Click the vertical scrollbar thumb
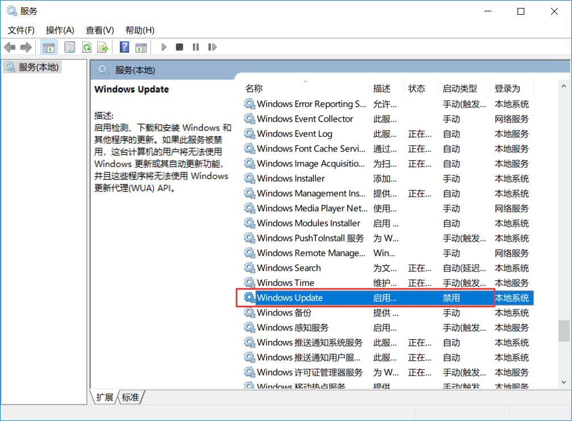Image resolution: width=572 pixels, height=421 pixels. pos(563,331)
